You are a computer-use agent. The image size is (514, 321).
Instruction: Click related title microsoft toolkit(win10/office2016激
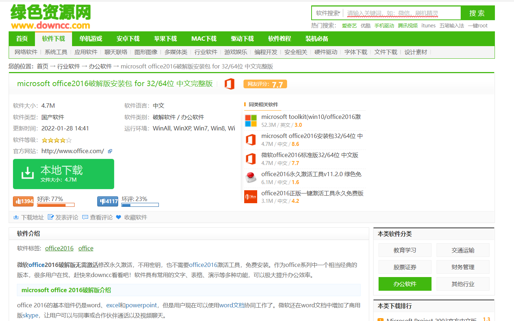tap(311, 117)
